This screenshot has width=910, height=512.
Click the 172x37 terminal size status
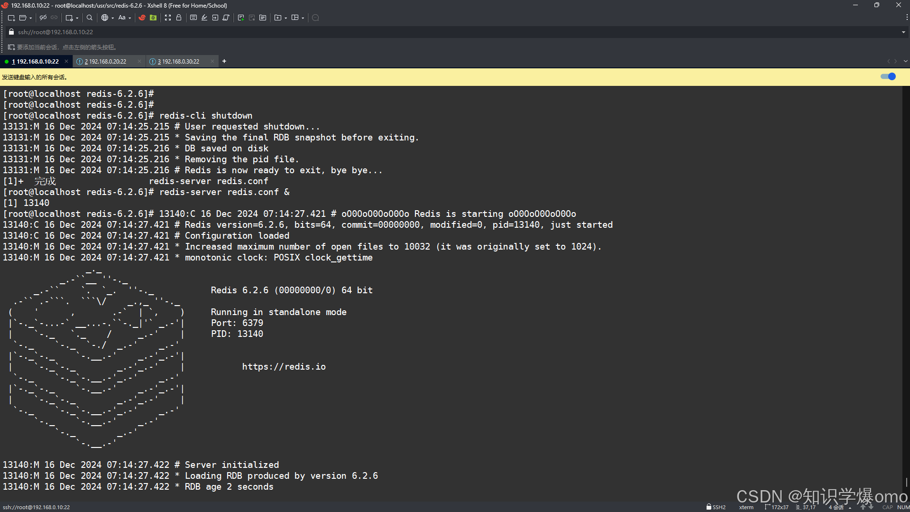tap(777, 507)
